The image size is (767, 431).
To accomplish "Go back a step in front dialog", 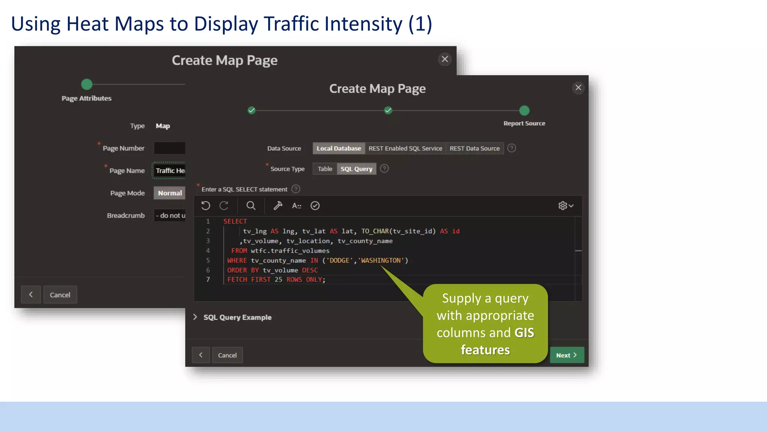I will coord(201,355).
